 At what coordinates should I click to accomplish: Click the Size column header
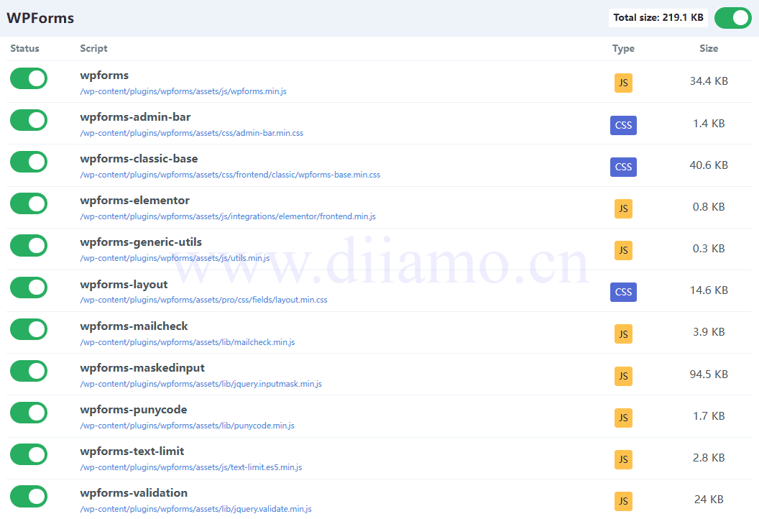coord(709,48)
